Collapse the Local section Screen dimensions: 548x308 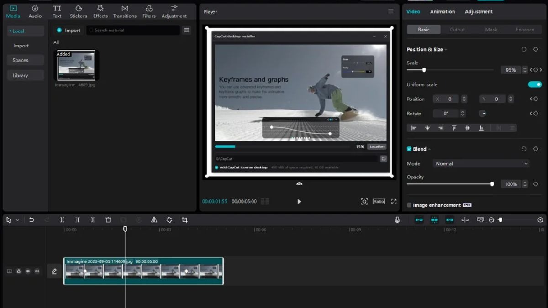click(x=26, y=31)
